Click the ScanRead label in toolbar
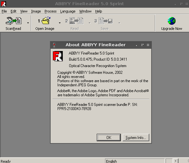This screenshot has width=189, height=163. coord(13,29)
